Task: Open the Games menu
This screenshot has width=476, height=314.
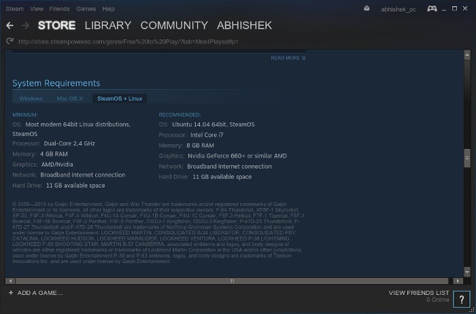Action: coord(86,9)
